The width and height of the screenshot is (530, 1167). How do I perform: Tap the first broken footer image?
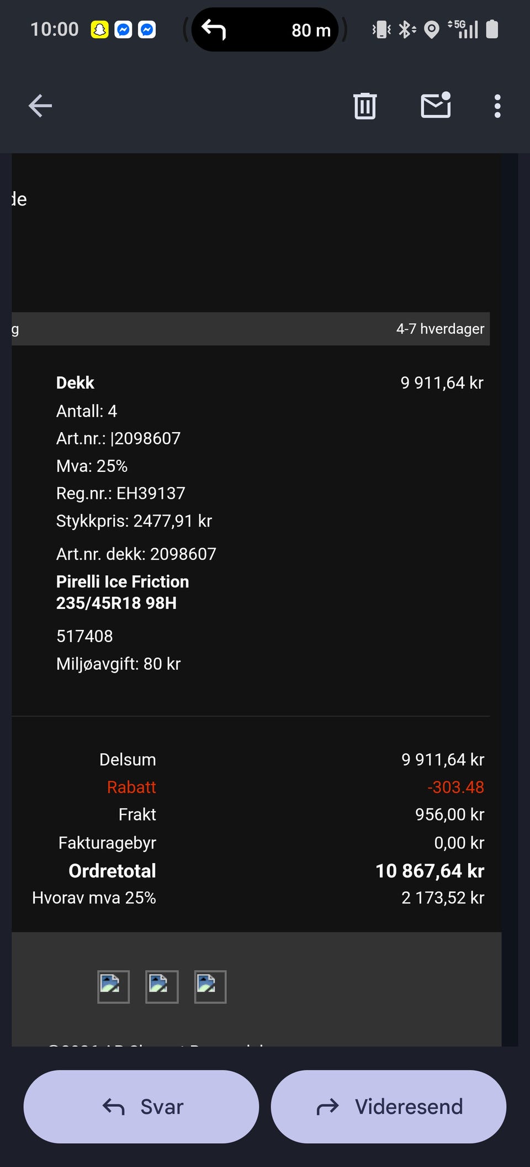coord(113,986)
